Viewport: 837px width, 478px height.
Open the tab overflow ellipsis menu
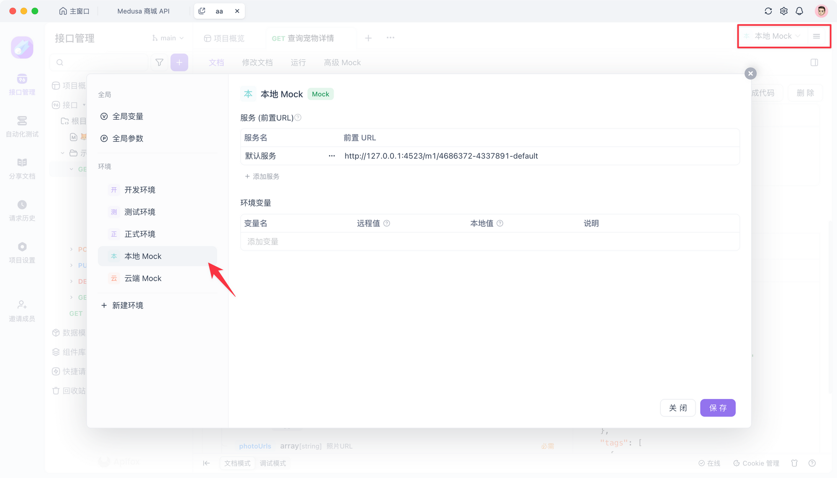point(390,38)
